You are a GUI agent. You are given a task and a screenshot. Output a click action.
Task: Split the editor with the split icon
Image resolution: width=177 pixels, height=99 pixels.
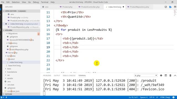tap(175, 7)
